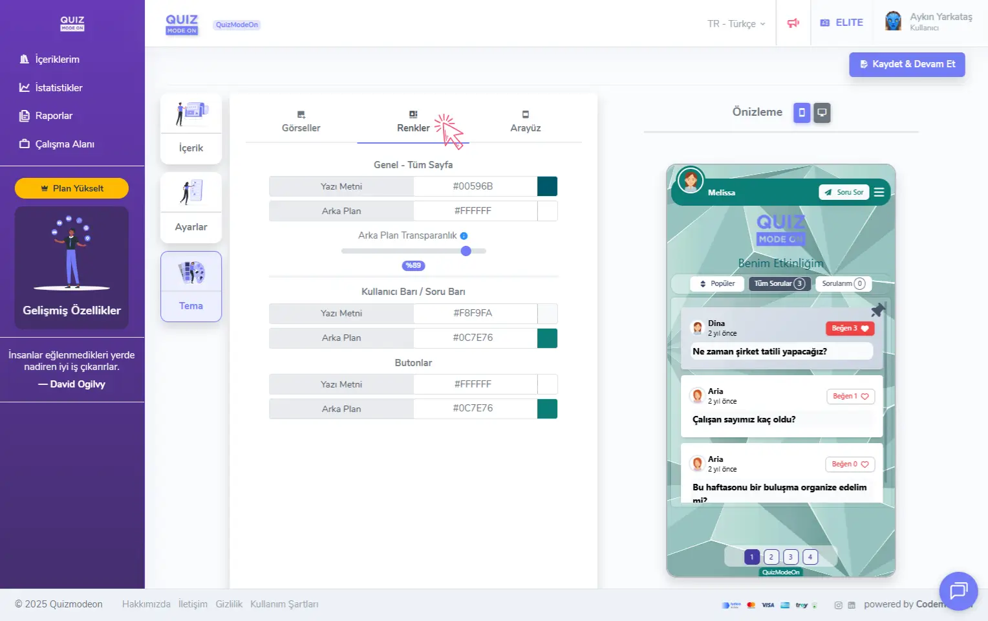Click the Genel Yazı Metni color swatch
The image size is (988, 621).
[x=547, y=186]
